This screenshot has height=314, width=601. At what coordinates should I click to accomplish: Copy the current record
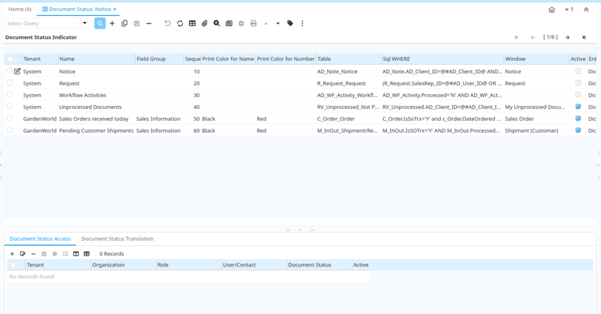124,23
